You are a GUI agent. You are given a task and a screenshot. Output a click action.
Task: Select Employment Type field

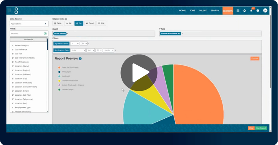pos(23,108)
